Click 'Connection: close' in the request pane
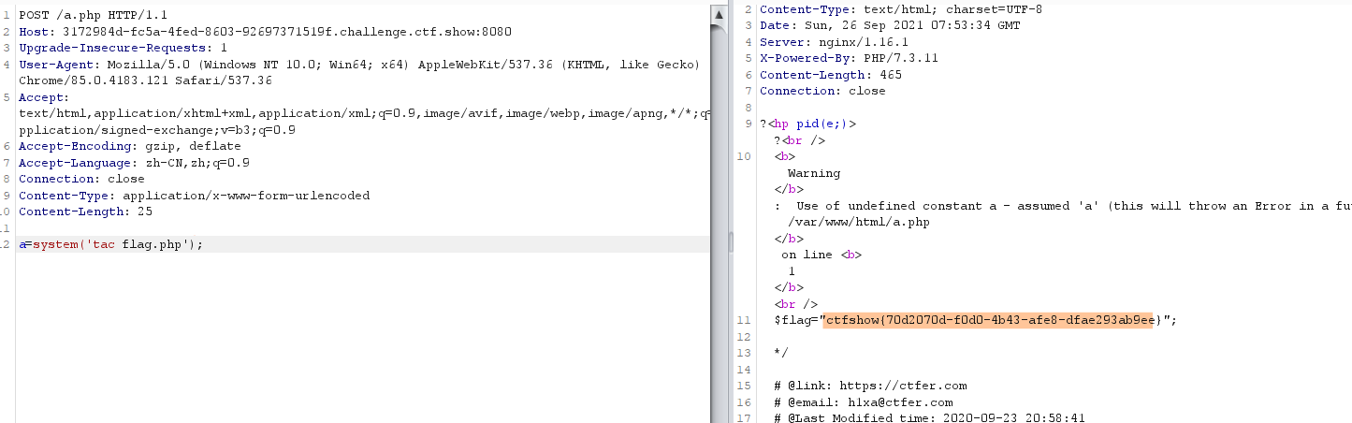The image size is (1352, 423). click(81, 179)
